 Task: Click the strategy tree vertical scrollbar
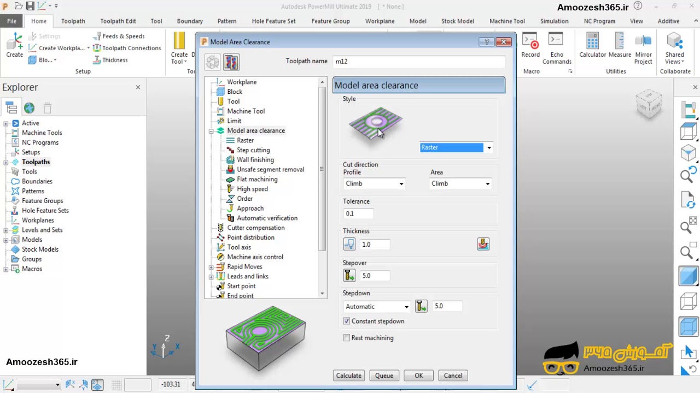(x=323, y=168)
